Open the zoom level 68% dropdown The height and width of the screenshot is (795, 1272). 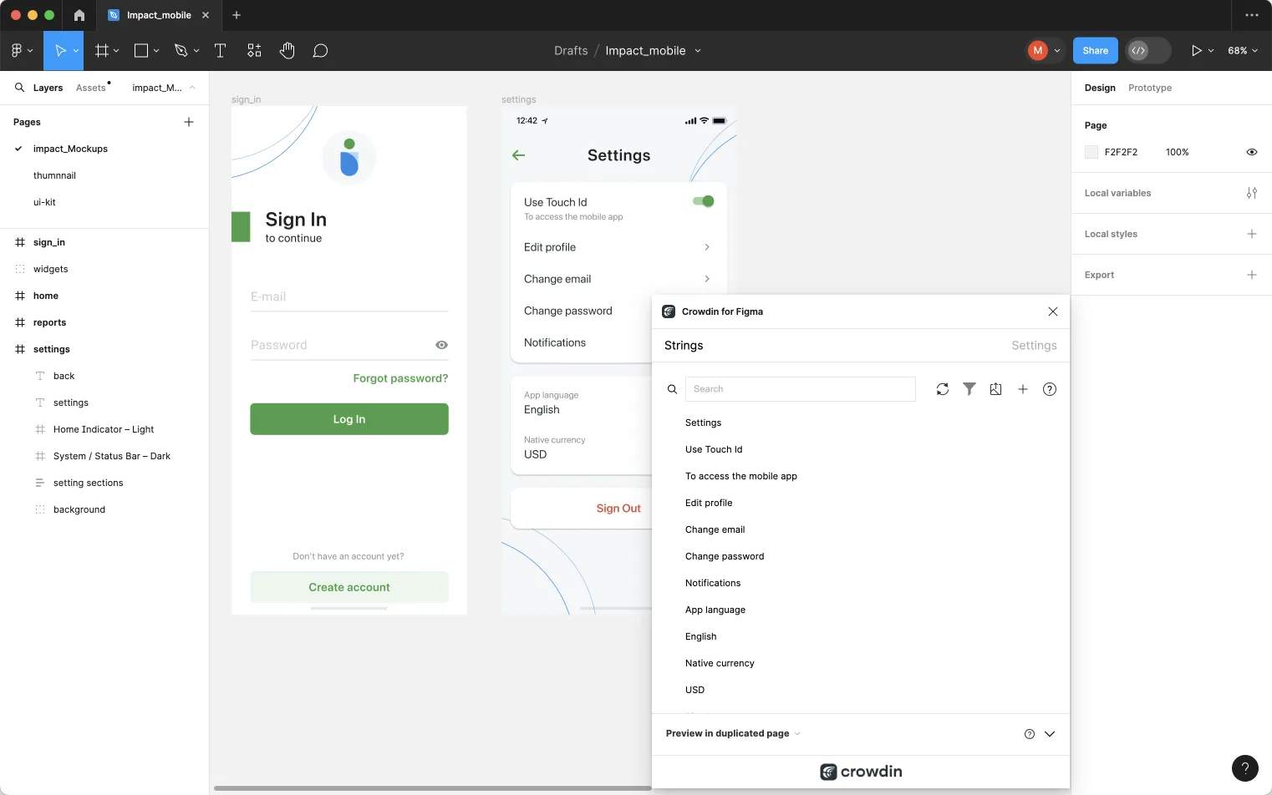coord(1243,51)
